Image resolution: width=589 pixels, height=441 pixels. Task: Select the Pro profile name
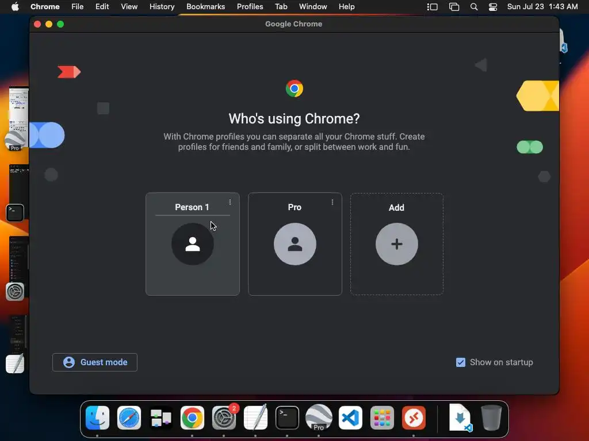[294, 207]
